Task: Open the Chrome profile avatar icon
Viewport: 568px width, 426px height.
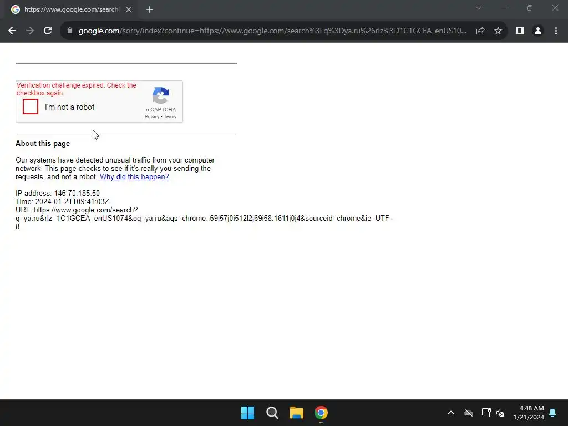Action: coord(538,31)
